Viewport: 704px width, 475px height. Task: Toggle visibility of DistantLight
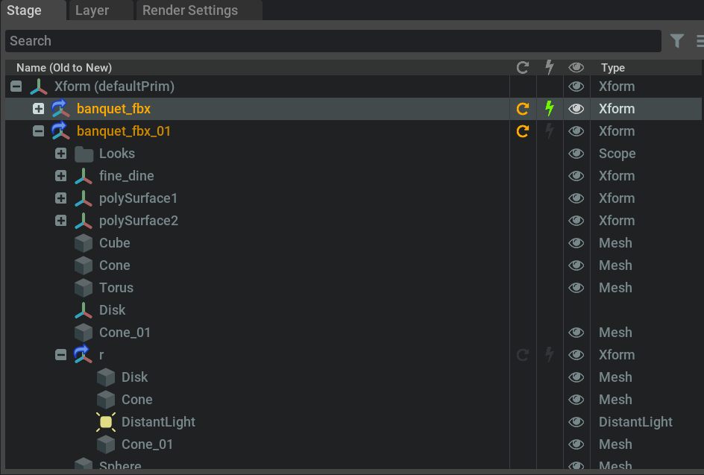tap(576, 422)
